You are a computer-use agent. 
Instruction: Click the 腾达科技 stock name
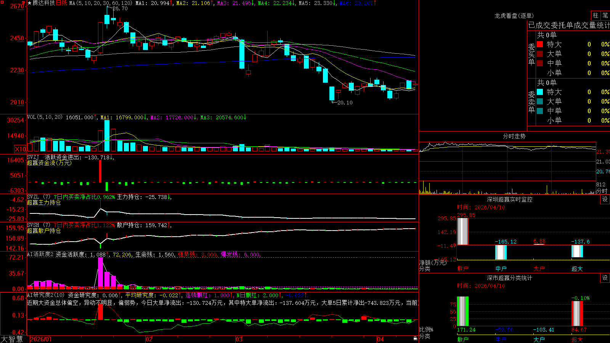(x=44, y=3)
